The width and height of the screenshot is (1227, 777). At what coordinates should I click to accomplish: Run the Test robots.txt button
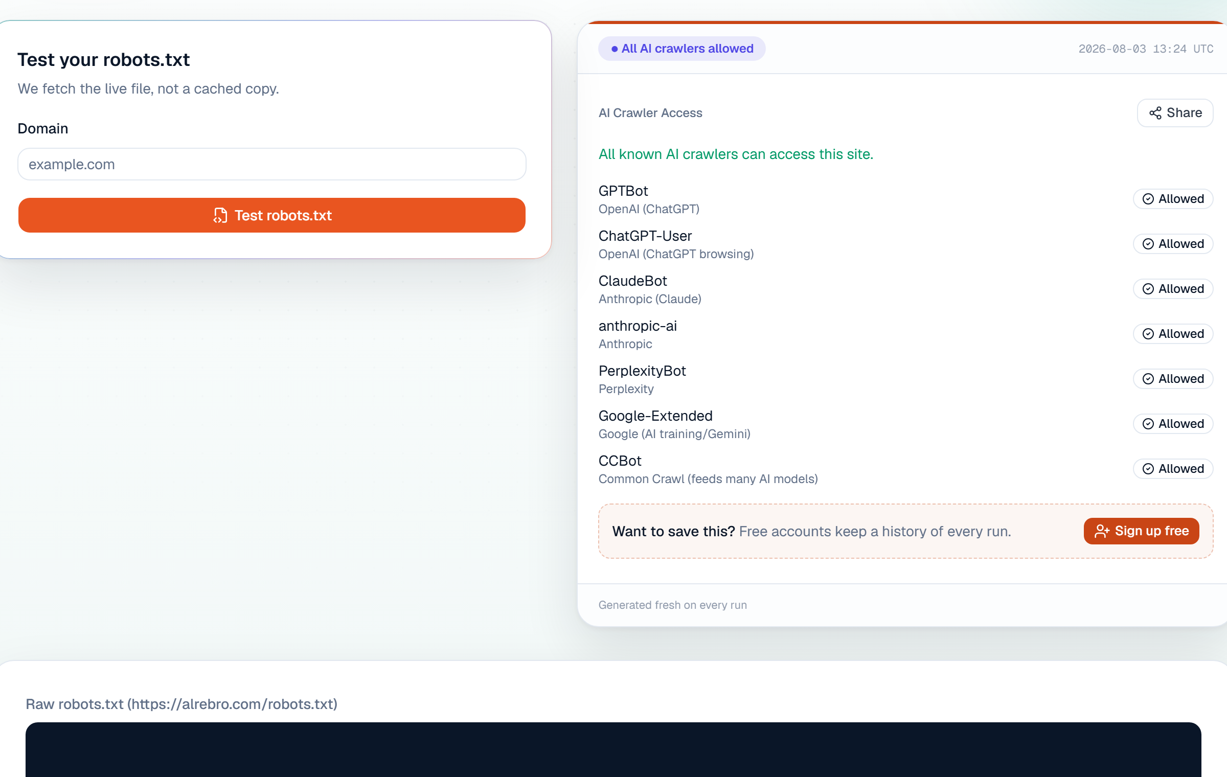click(272, 215)
